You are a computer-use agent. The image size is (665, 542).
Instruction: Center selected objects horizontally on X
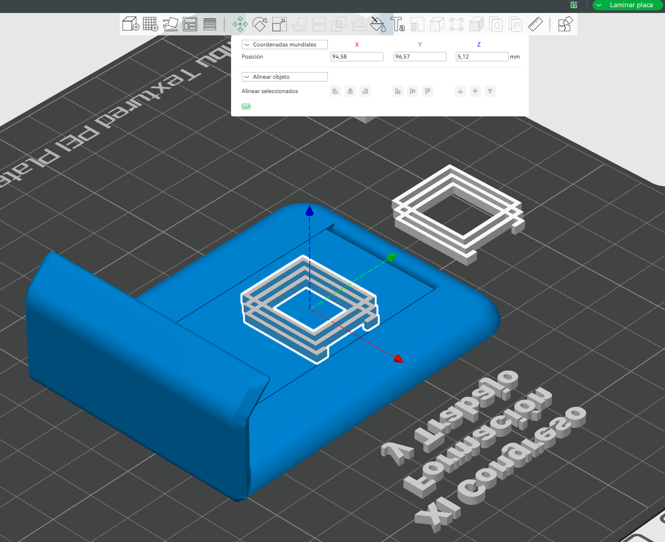pyautogui.click(x=350, y=91)
